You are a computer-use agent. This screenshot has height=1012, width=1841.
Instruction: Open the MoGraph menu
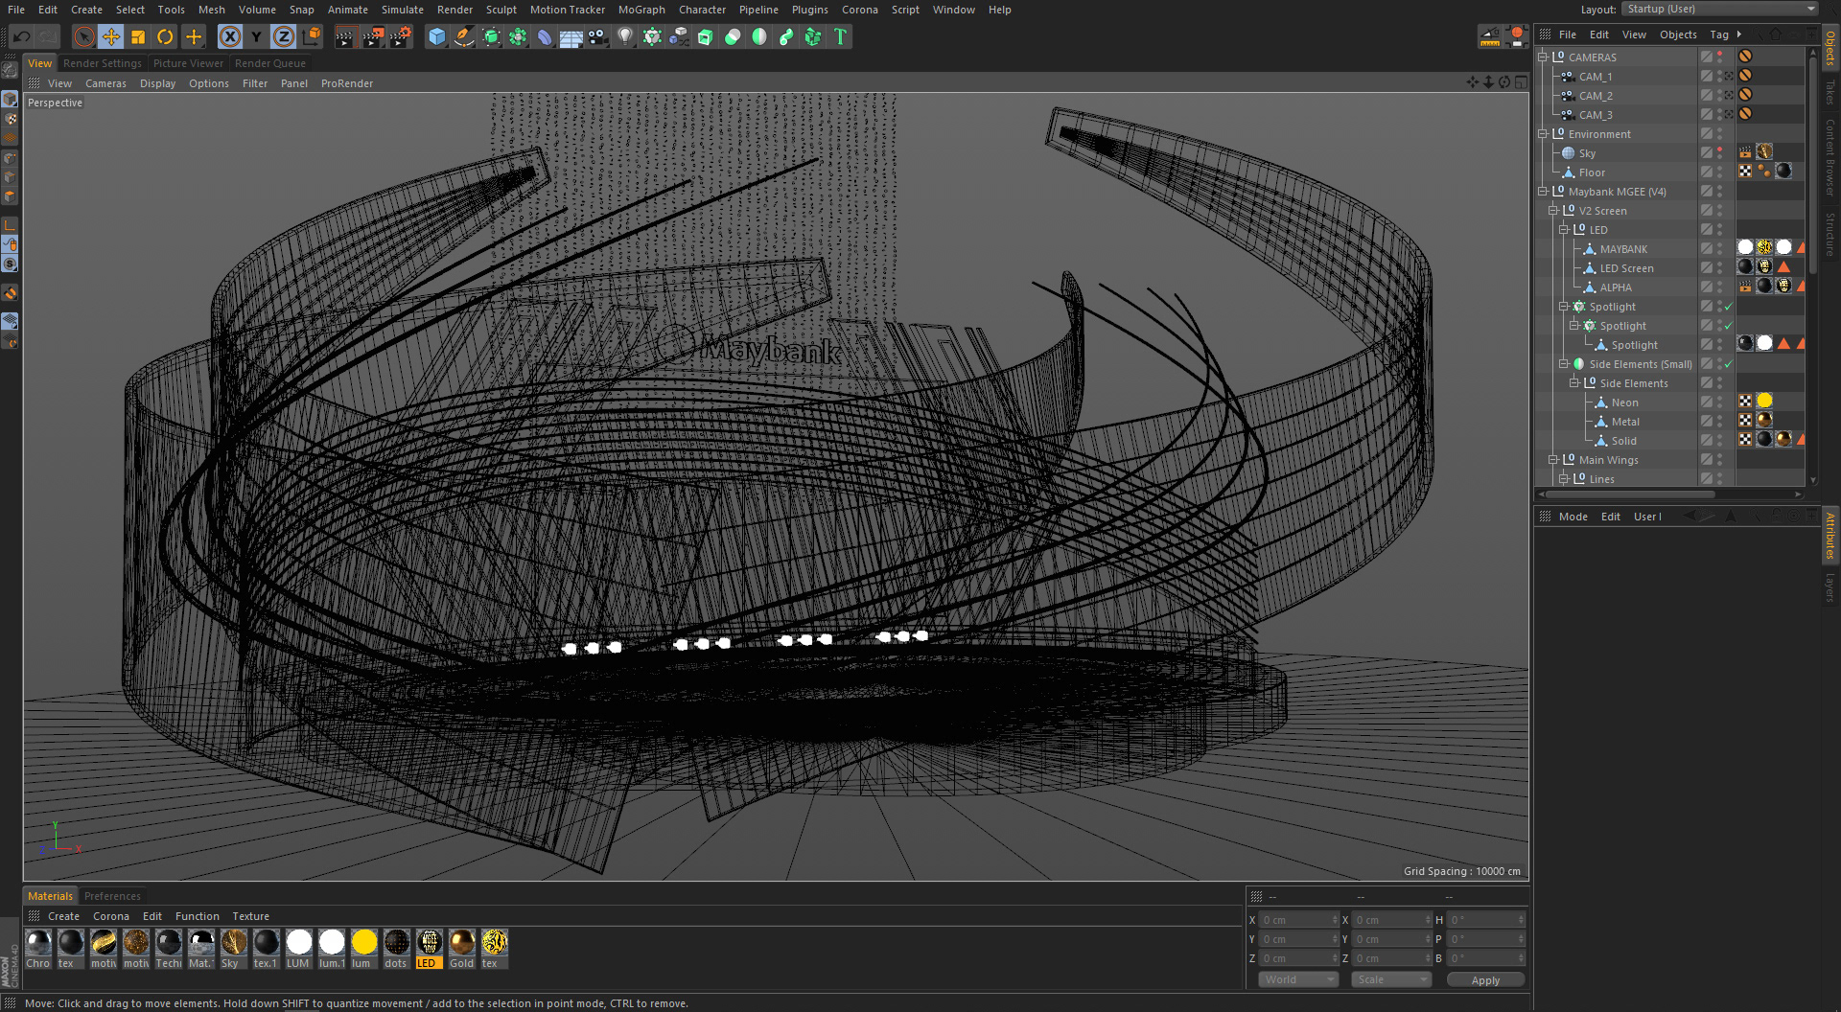coord(641,10)
